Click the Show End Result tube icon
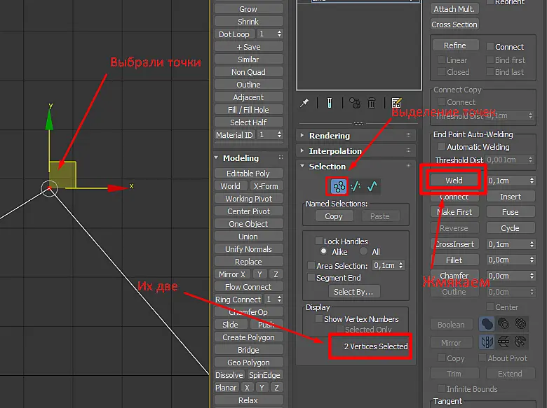Image resolution: width=547 pixels, height=408 pixels. (x=330, y=103)
